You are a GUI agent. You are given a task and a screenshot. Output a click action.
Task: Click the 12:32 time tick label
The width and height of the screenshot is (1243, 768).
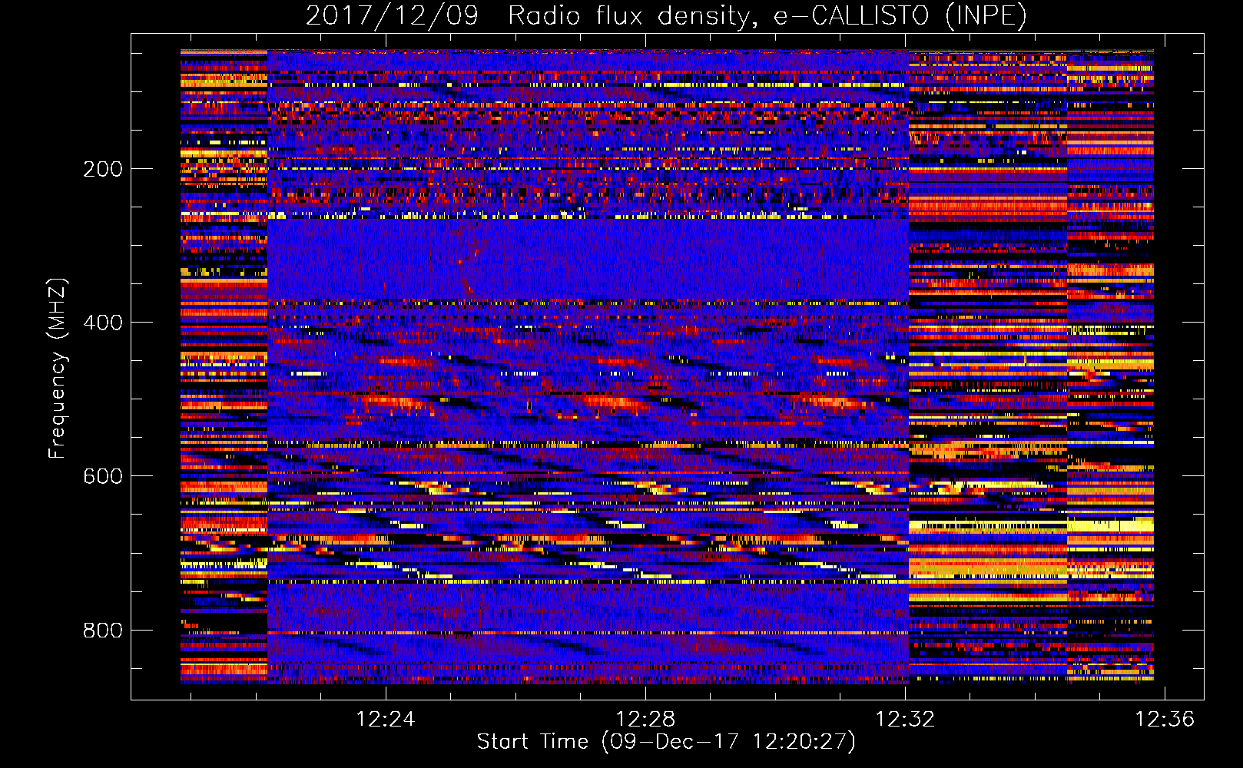906,719
